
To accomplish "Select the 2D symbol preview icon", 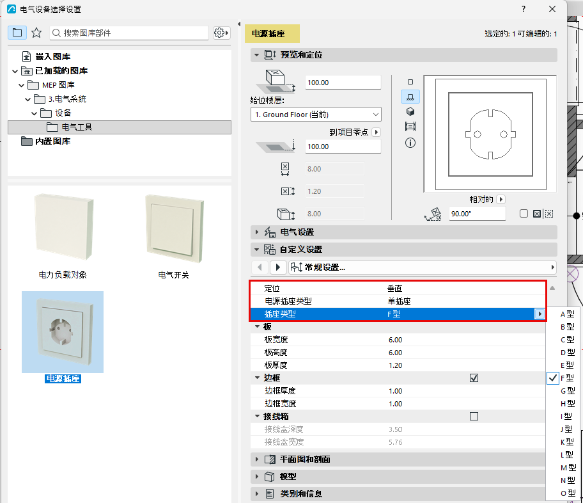I will pos(410,82).
